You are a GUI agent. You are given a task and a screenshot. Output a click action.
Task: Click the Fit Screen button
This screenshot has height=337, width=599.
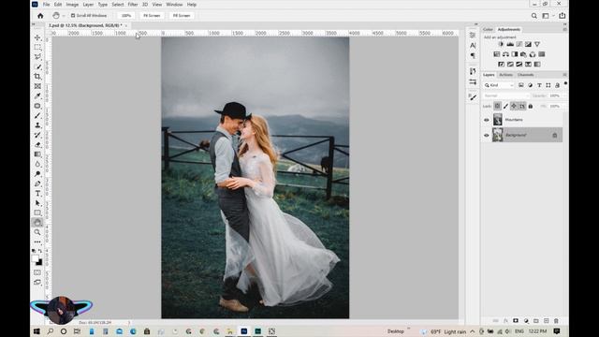coord(152,16)
